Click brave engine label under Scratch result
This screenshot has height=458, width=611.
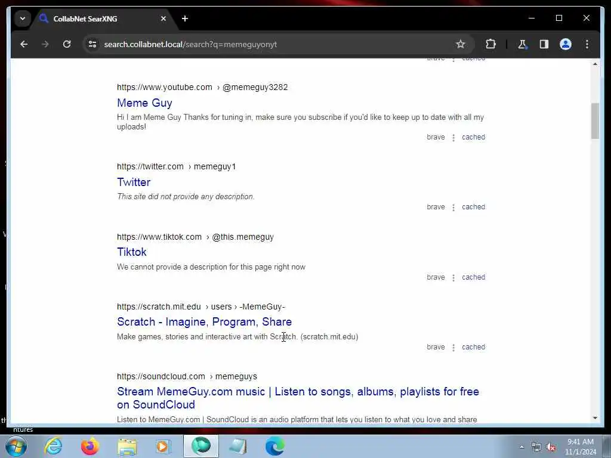pyautogui.click(x=436, y=347)
